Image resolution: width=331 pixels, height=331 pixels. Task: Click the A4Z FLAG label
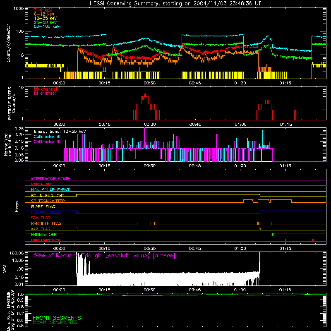coord(41,229)
